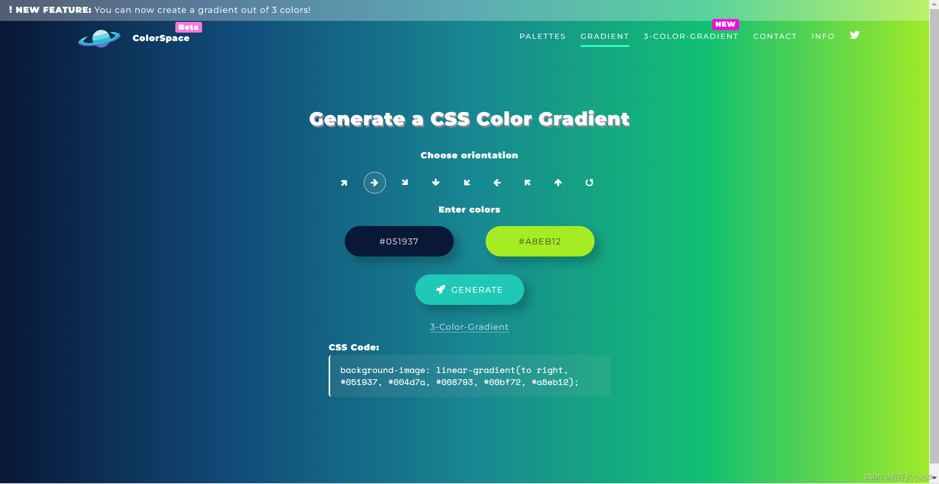The width and height of the screenshot is (939, 484).
Task: Click the GENERATE button
Action: click(469, 289)
